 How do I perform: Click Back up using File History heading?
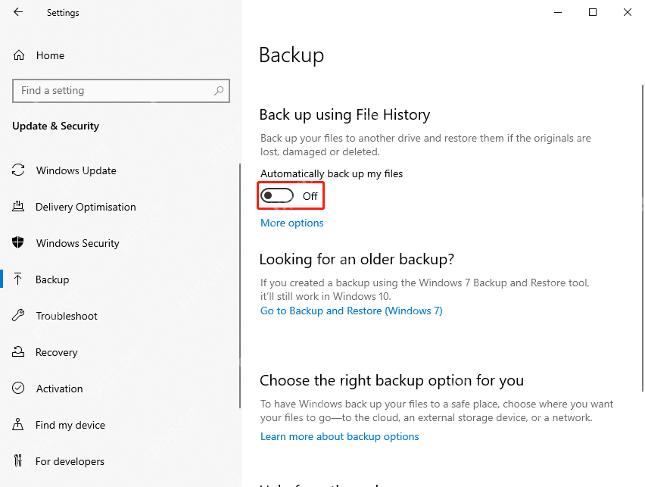tap(344, 114)
